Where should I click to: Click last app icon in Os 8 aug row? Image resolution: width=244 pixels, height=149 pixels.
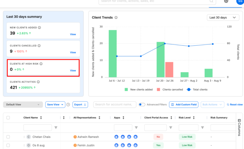point(136,145)
